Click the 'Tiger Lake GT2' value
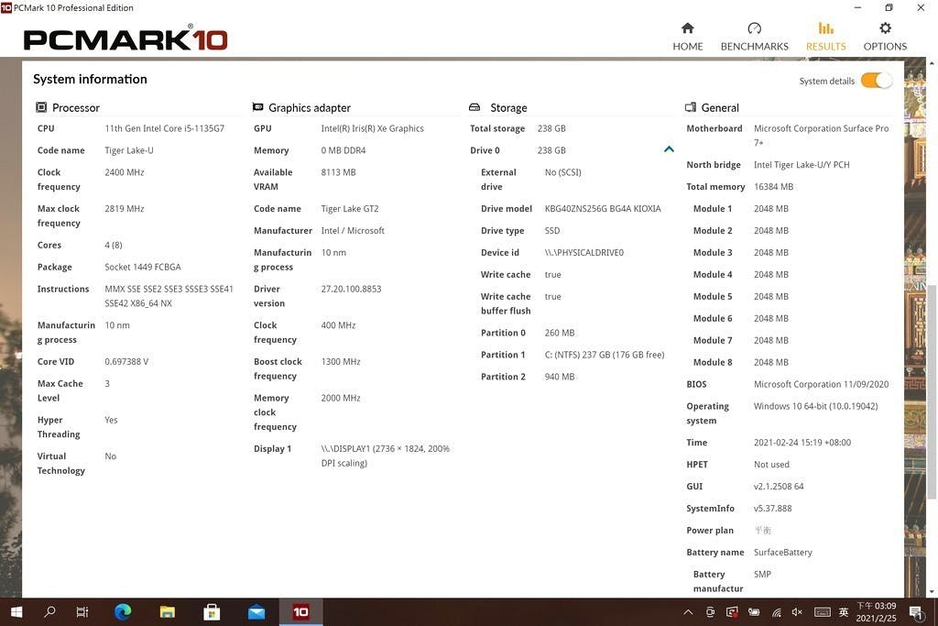Image resolution: width=938 pixels, height=626 pixels. tap(349, 208)
